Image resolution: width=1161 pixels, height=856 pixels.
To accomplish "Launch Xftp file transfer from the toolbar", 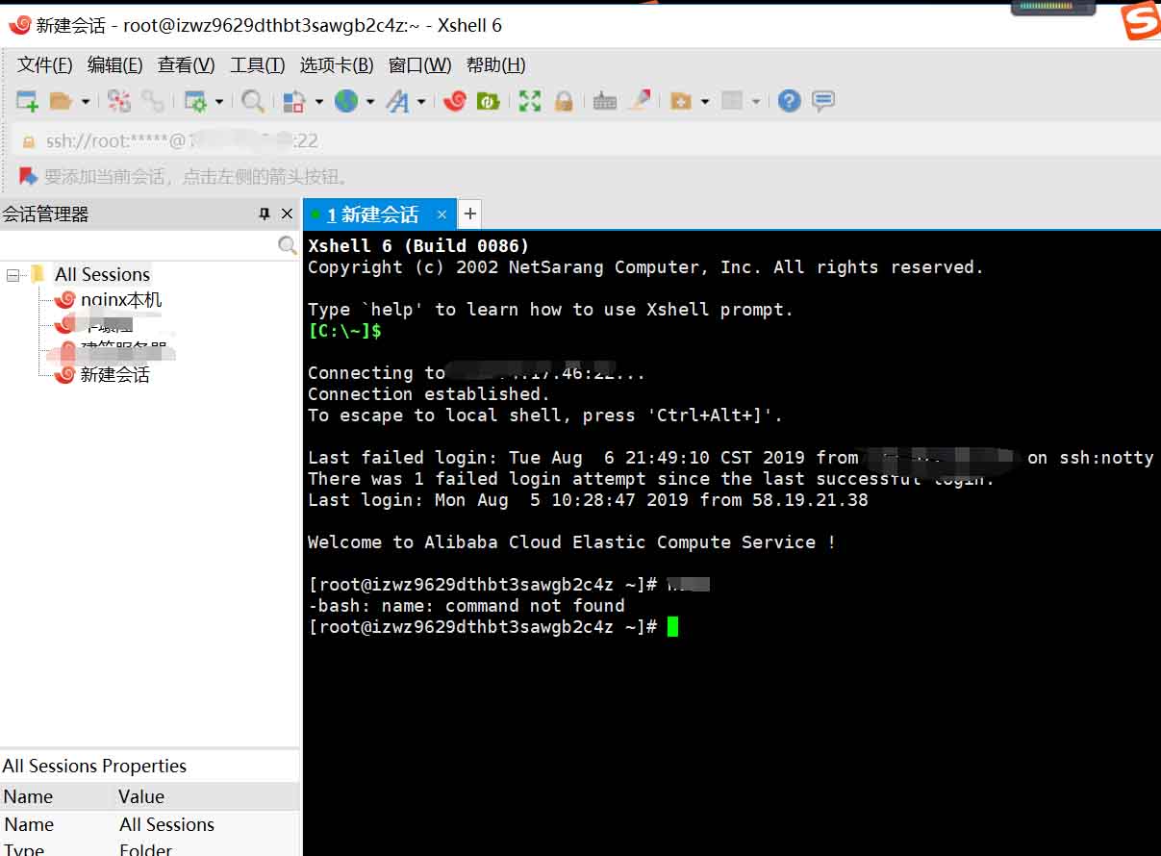I will pos(489,100).
